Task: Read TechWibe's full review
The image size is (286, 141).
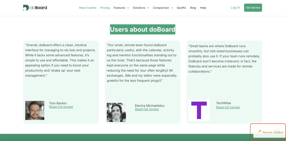Action: pos(228,107)
